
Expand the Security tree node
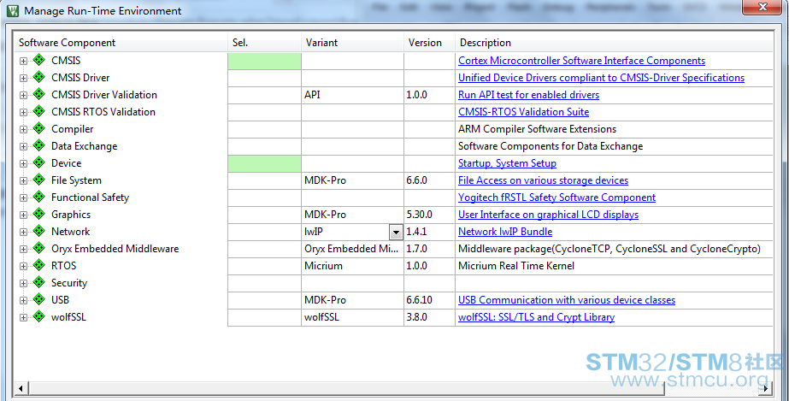pos(23,283)
